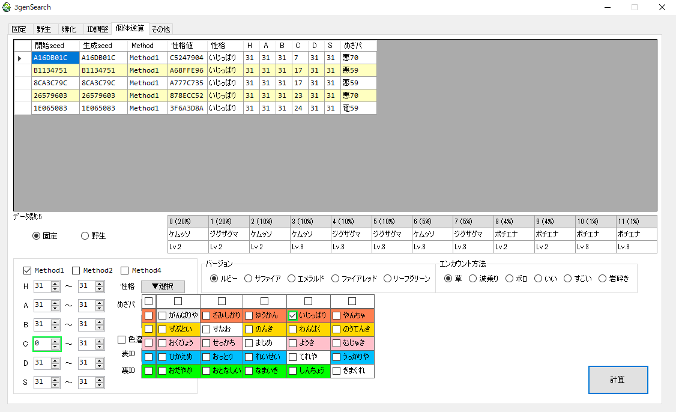Click the 電59 hidden power cell
This screenshot has width=676, height=412.
[358, 108]
